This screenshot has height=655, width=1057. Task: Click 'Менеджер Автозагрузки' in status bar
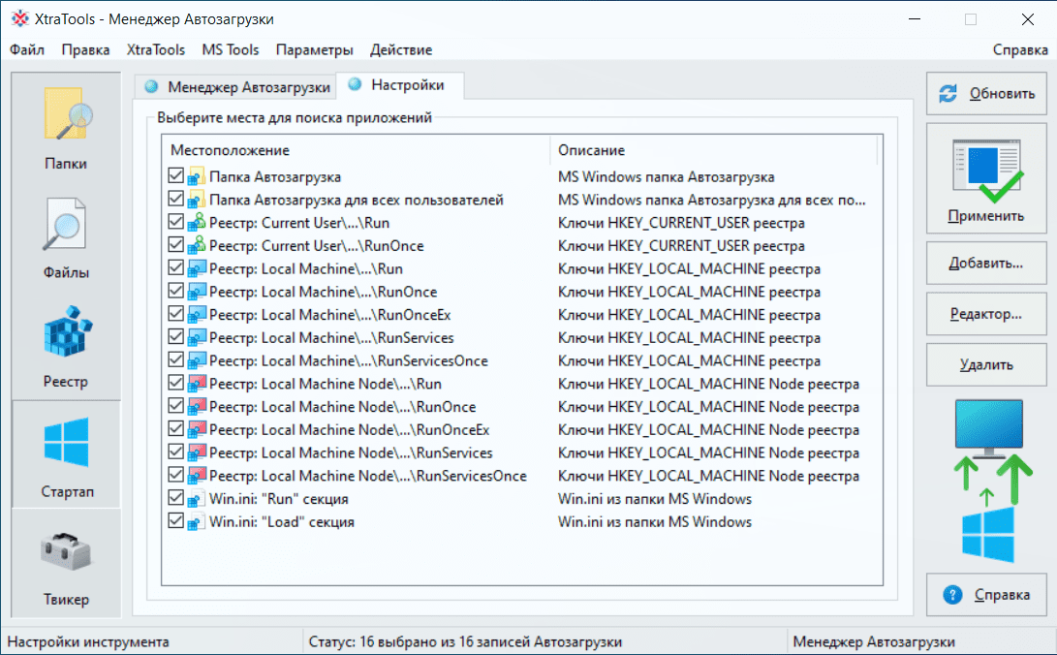click(x=874, y=641)
